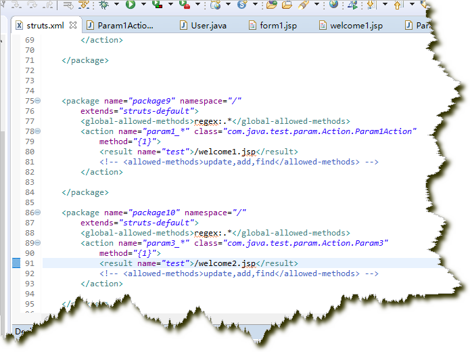Click the blue marker beside line 91
470x352 pixels.
point(16,263)
